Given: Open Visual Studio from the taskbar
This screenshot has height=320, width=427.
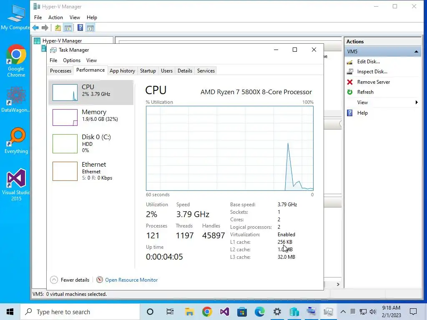Looking at the screenshot, I should point(225,312).
